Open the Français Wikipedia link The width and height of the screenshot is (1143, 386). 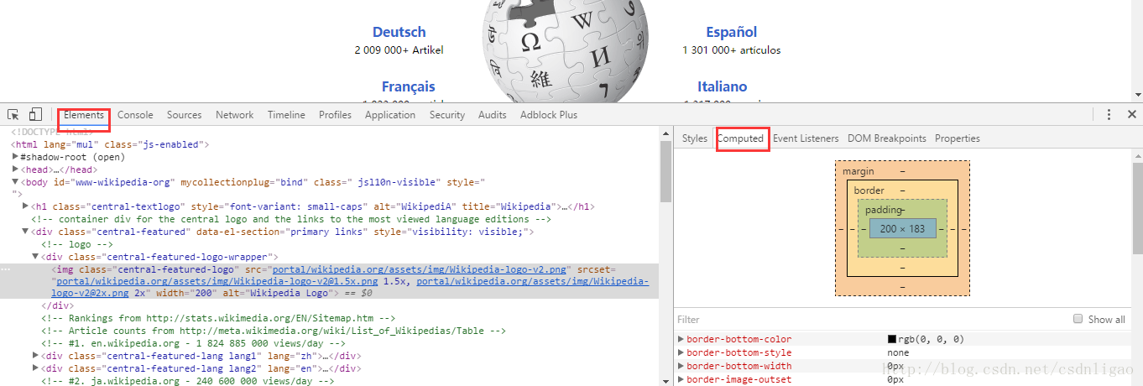point(409,86)
